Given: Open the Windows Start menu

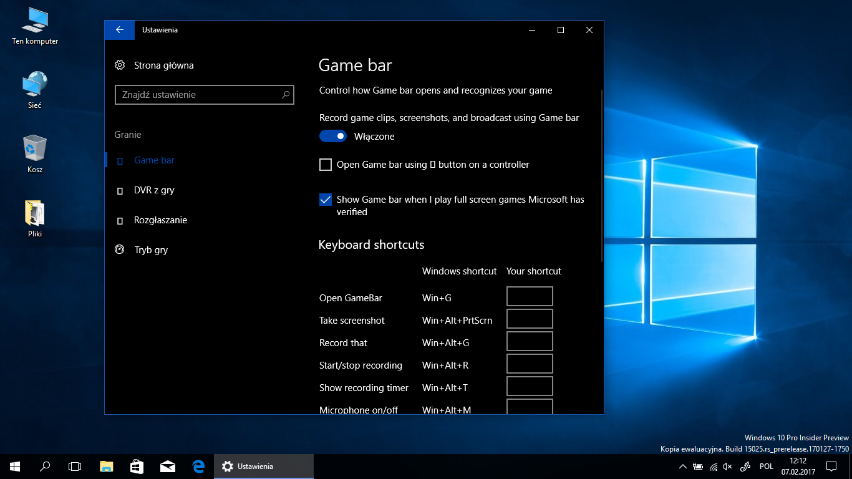Looking at the screenshot, I should tap(15, 467).
